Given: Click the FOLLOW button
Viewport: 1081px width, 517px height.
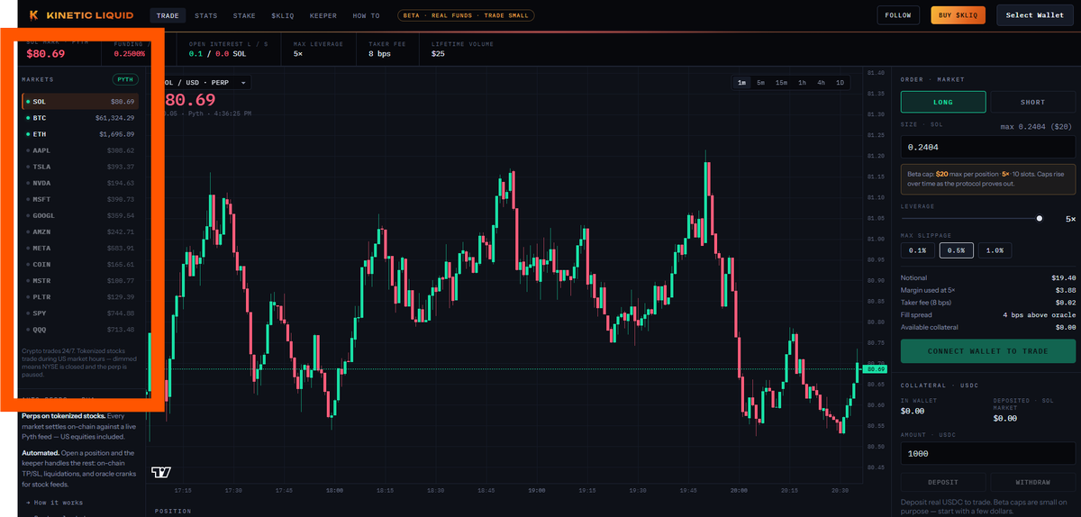Looking at the screenshot, I should click(898, 15).
